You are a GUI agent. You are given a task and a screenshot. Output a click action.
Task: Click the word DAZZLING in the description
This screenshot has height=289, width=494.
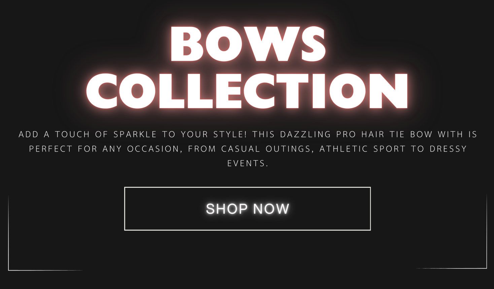point(306,134)
